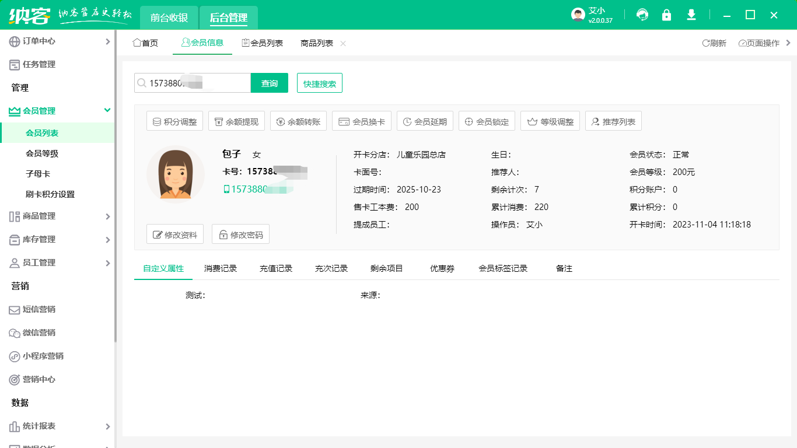
Task: Open 会员换卡 card replacement
Action: pyautogui.click(x=362, y=121)
